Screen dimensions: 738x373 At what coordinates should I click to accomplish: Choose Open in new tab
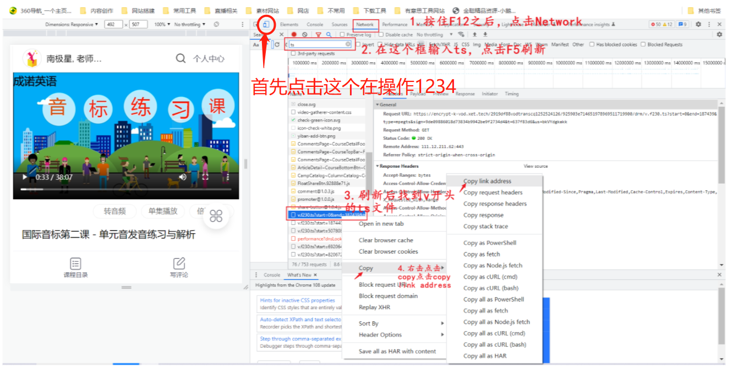tap(381, 223)
